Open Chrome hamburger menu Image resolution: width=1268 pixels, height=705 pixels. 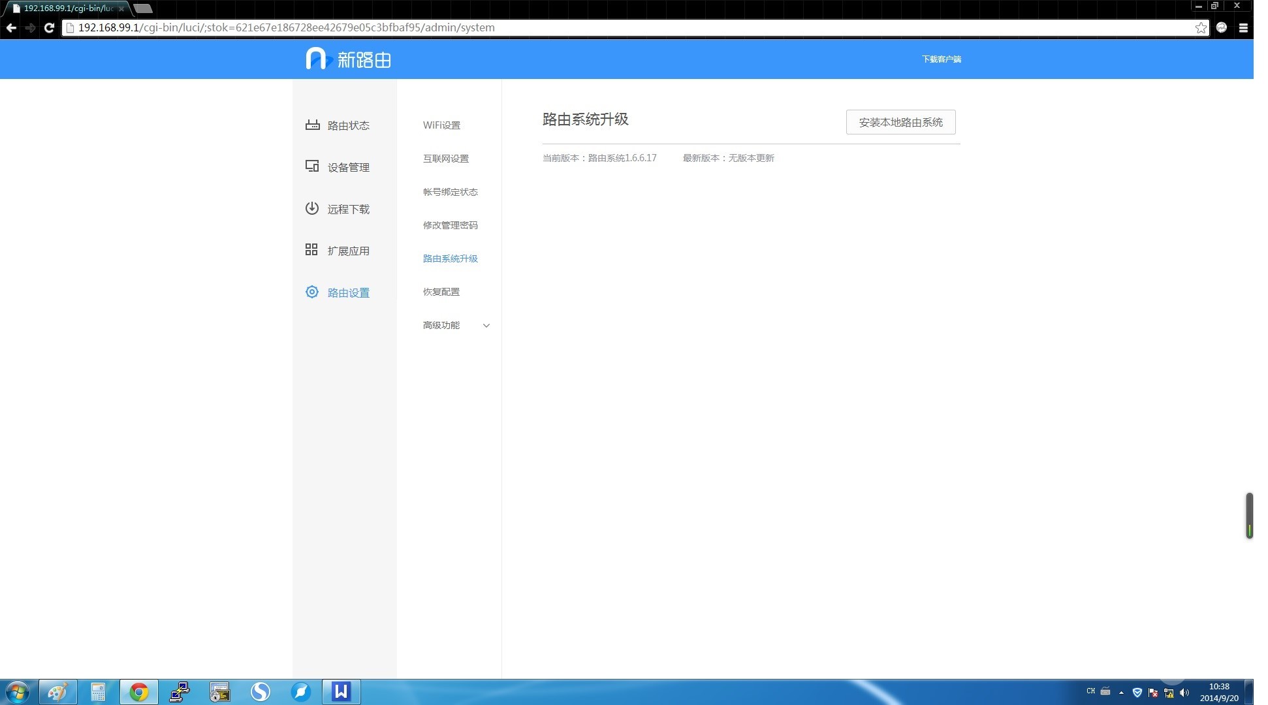pyautogui.click(x=1243, y=27)
